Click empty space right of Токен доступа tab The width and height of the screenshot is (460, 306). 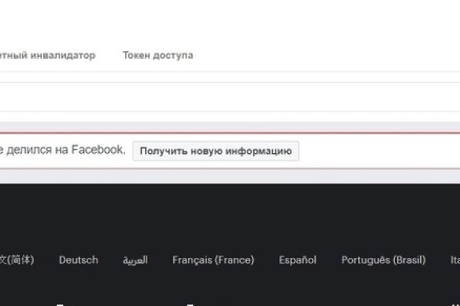(322, 56)
